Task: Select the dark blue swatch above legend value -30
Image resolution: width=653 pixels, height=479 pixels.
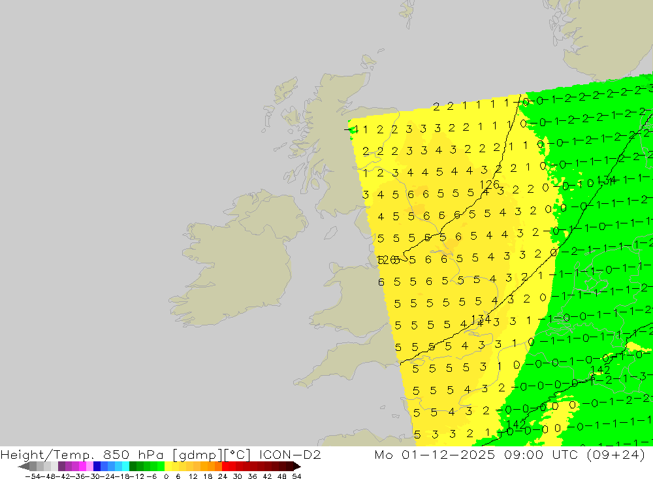Action: [x=97, y=466]
